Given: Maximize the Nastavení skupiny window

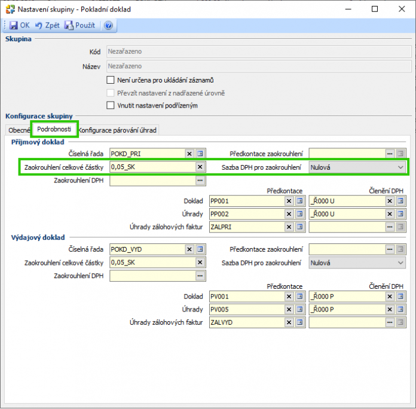Looking at the screenshot, I should click(x=375, y=9).
